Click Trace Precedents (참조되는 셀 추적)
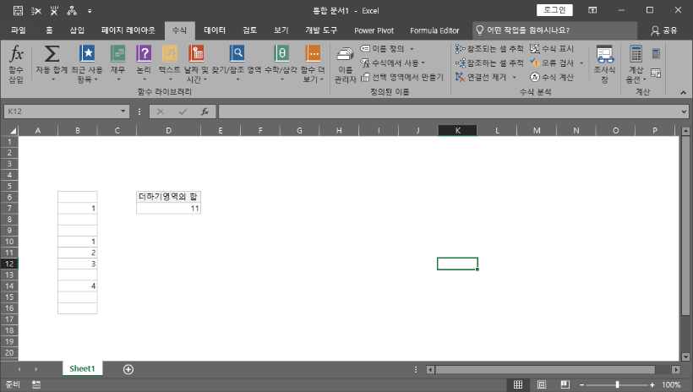The height and width of the screenshot is (392, 693). point(489,49)
